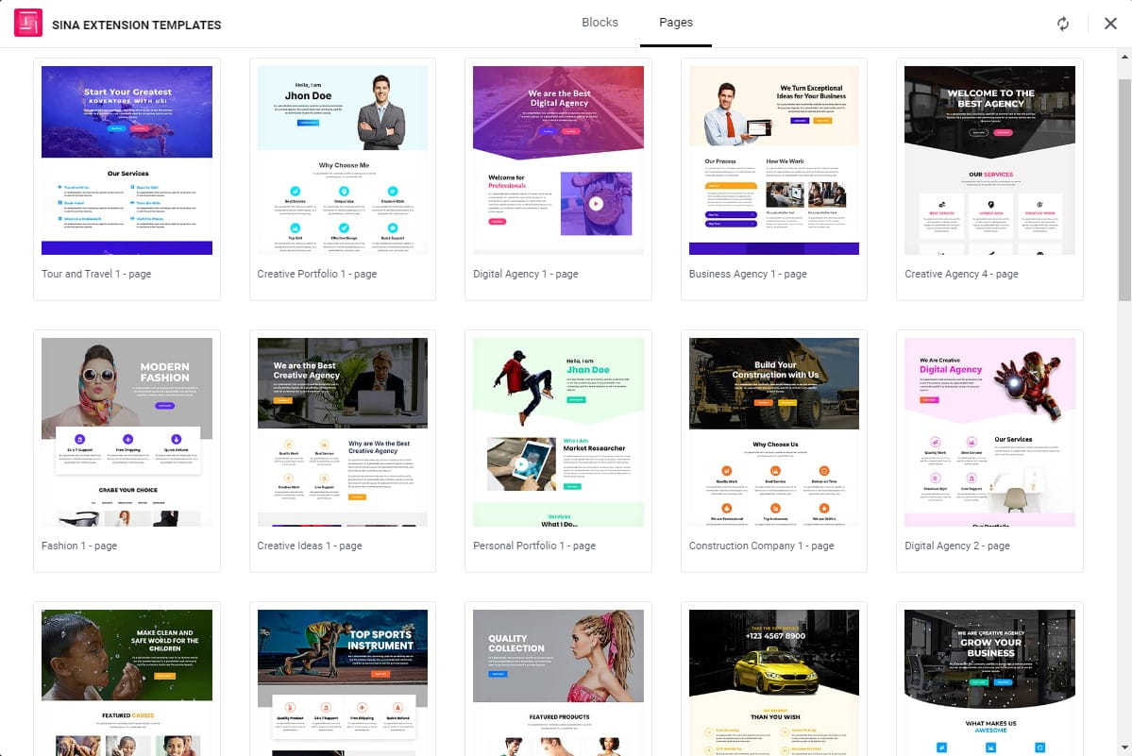Image resolution: width=1132 pixels, height=756 pixels.
Task: Click the scrollbar down arrow
Action: click(1124, 748)
